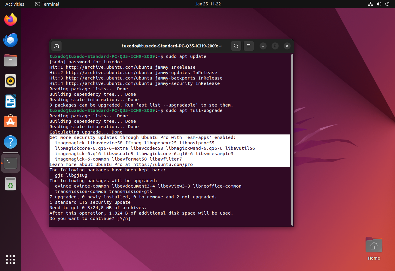395x271 pixels.
Task: Show Applications grid
Action: (11, 260)
